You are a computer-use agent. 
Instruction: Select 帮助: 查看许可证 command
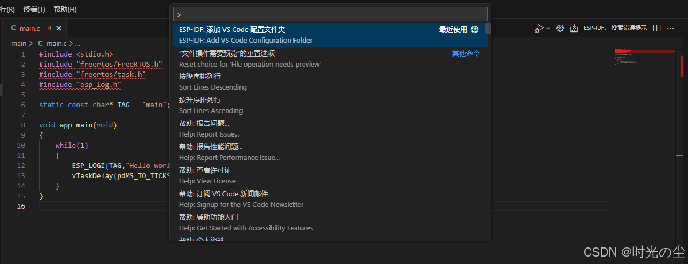[x=330, y=176]
